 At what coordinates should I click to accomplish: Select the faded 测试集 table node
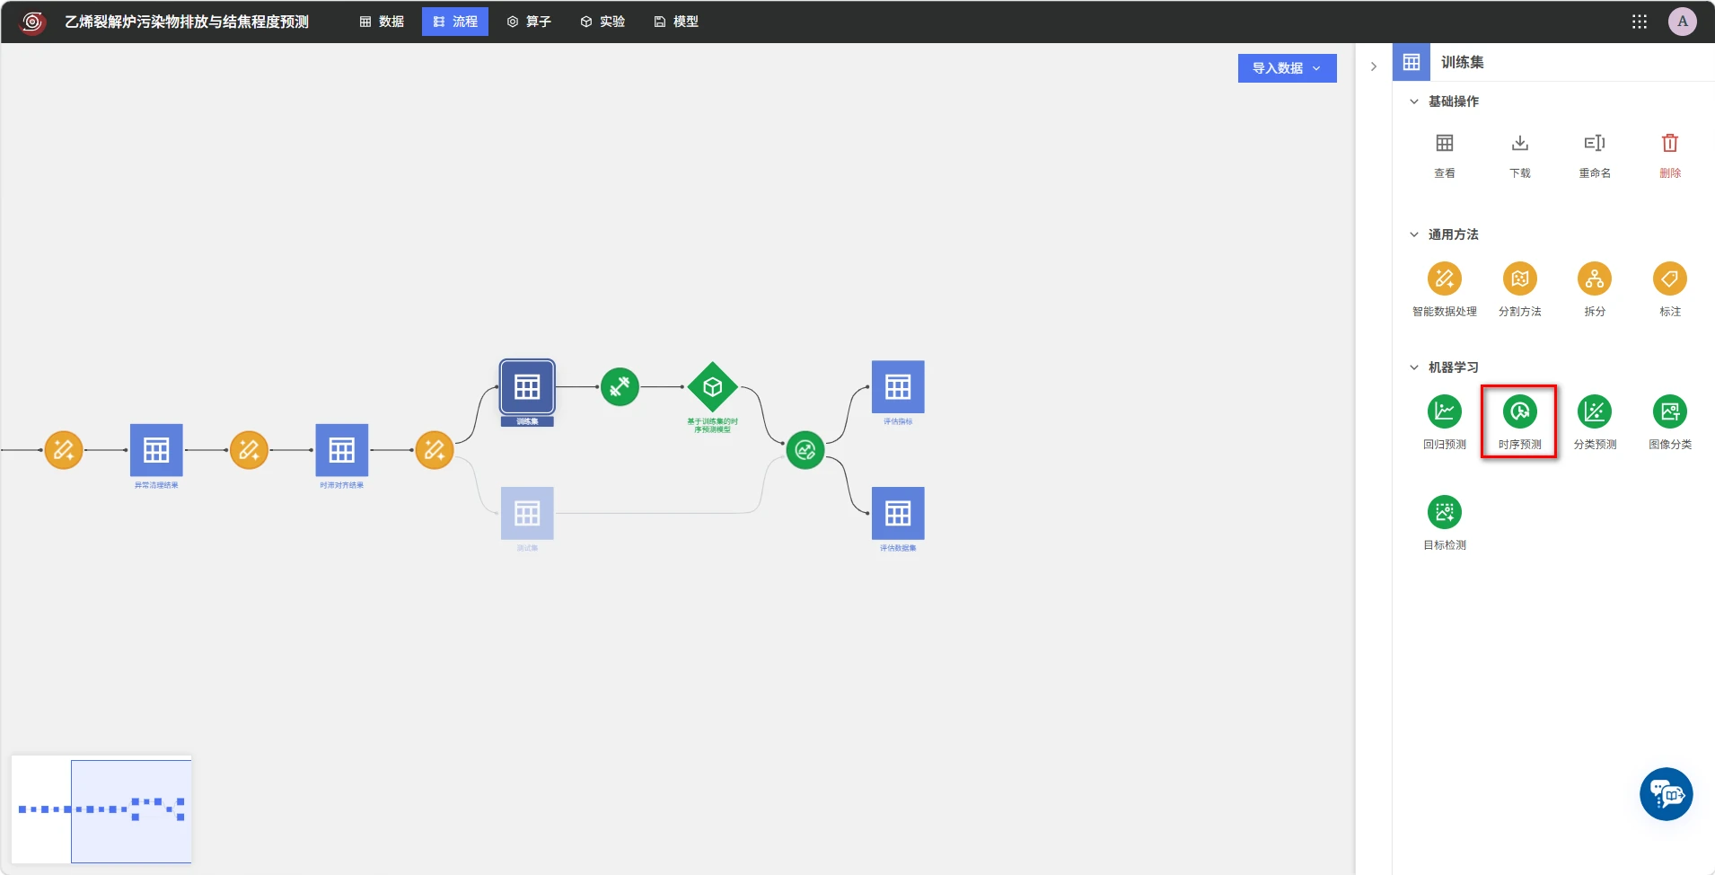(x=527, y=513)
